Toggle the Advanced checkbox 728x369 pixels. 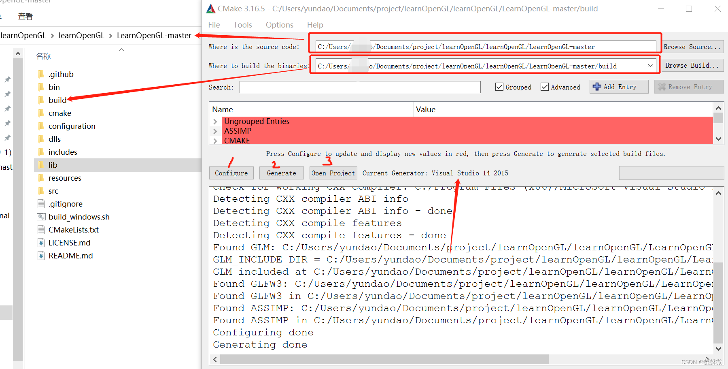click(x=545, y=87)
